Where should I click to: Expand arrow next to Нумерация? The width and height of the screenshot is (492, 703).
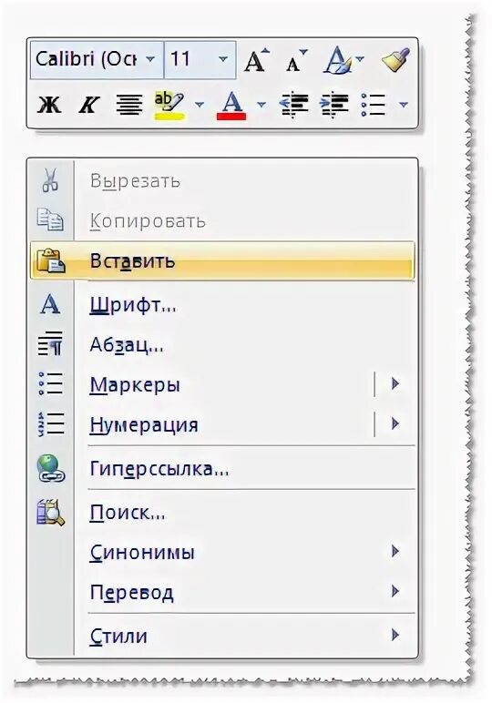[395, 423]
